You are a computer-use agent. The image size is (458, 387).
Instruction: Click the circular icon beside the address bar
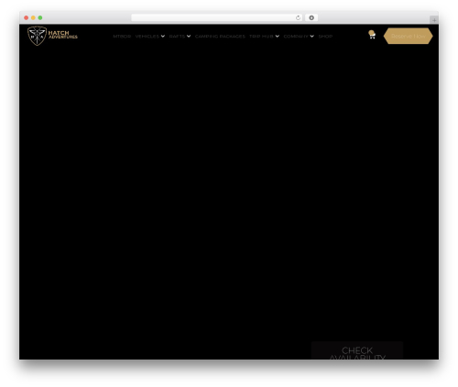(311, 17)
